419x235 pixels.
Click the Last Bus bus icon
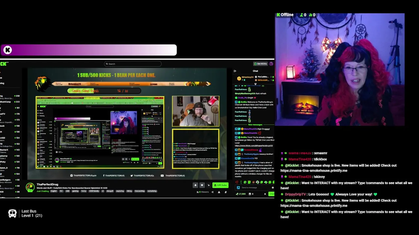(x=12, y=214)
